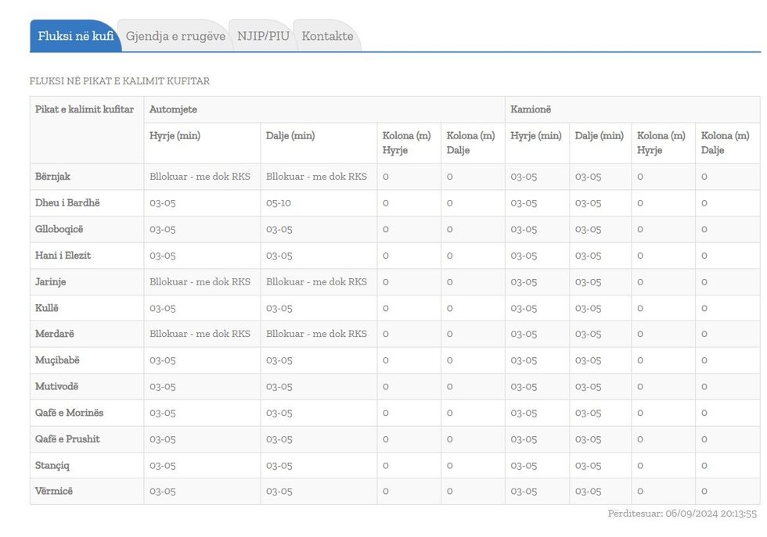The width and height of the screenshot is (767, 537).
Task: Click the Kamionë column group header
Action: click(x=531, y=109)
